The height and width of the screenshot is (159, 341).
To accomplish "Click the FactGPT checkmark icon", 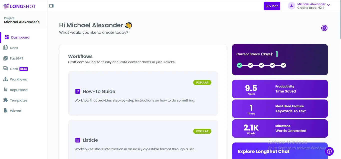I will pyautogui.click(x=5, y=58).
